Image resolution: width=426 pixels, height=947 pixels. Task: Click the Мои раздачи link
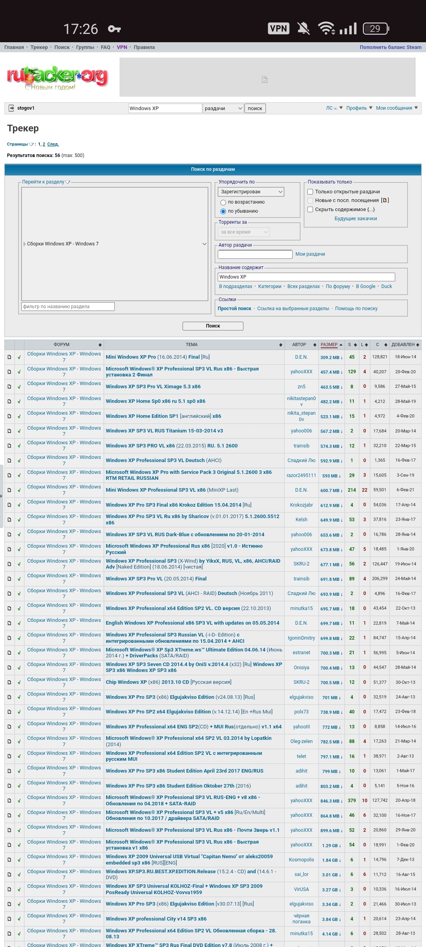click(x=310, y=254)
